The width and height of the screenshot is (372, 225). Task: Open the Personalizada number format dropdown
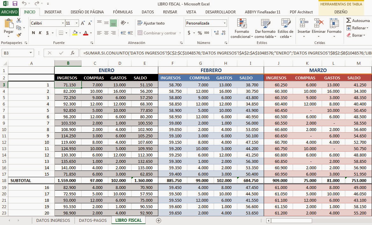[x=225, y=23]
